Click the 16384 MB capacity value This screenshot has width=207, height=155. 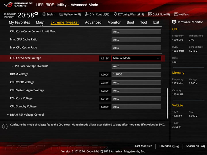(178, 94)
